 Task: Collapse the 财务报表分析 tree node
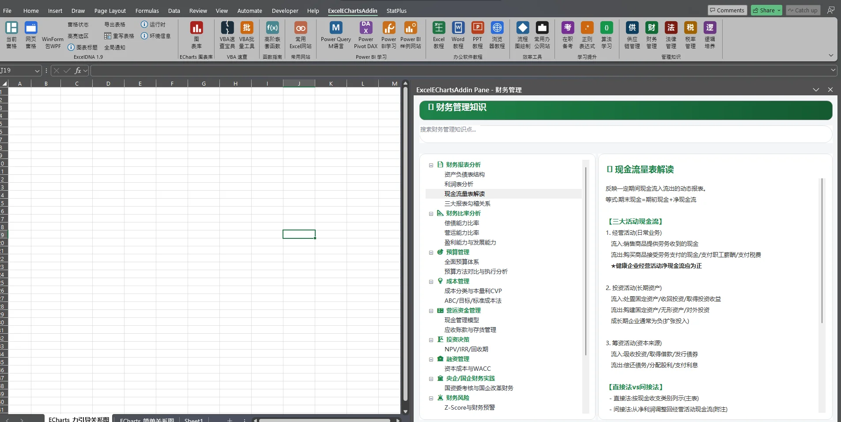(431, 165)
